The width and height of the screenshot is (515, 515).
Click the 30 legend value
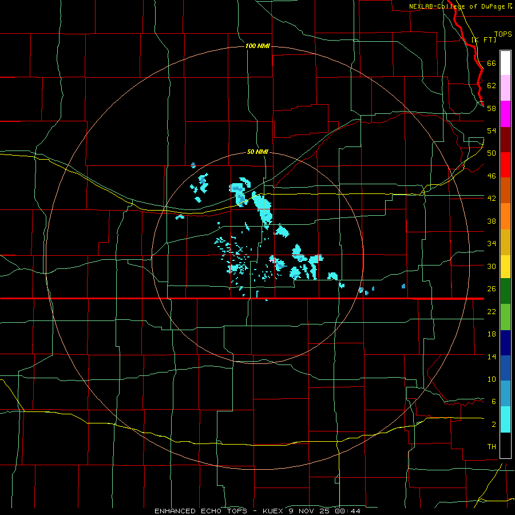(x=492, y=266)
